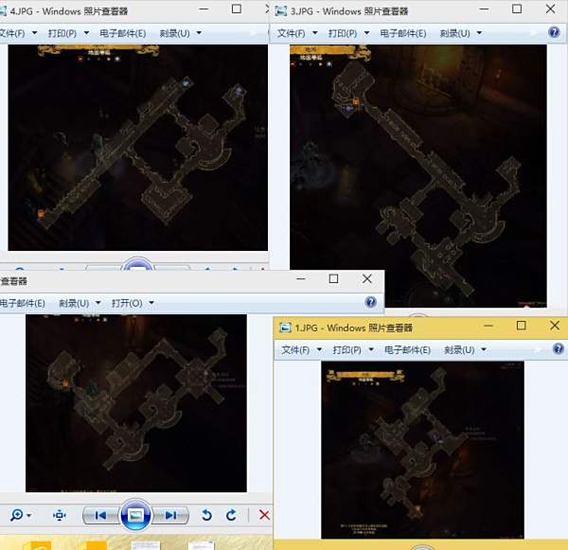This screenshot has height=550, width=568.
Task: Go to next photo in bottom-left viewer
Action: pyautogui.click(x=170, y=515)
